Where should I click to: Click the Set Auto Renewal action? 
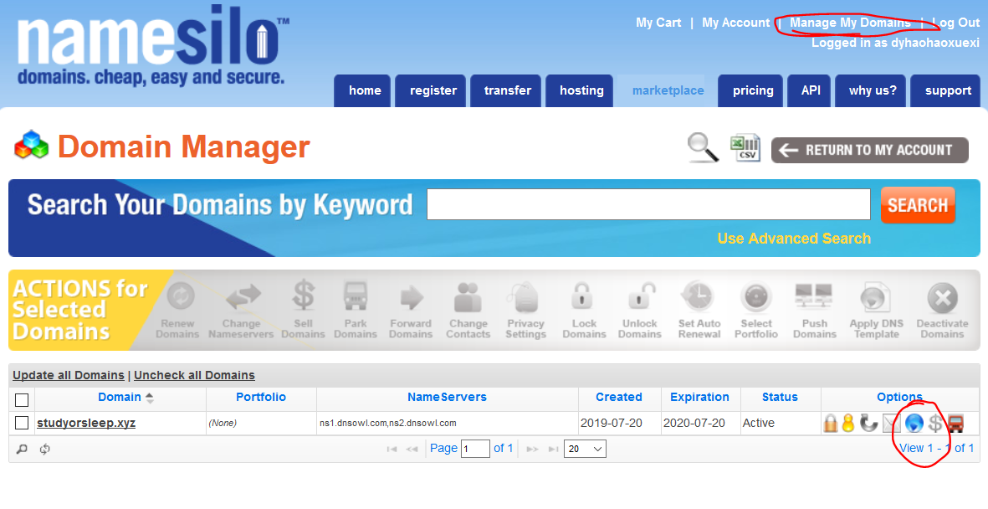(699, 311)
